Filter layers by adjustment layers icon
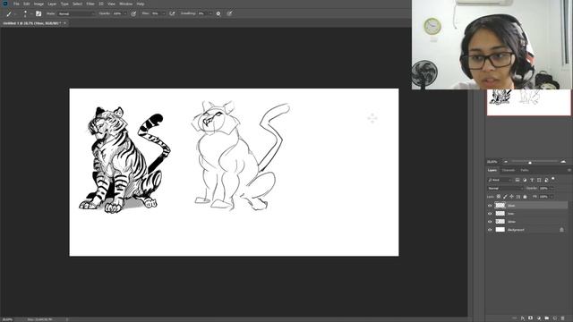573x322 pixels. 525,180
